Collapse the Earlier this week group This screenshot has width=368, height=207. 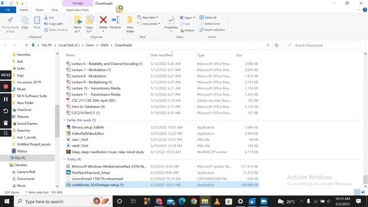[x=64, y=120]
